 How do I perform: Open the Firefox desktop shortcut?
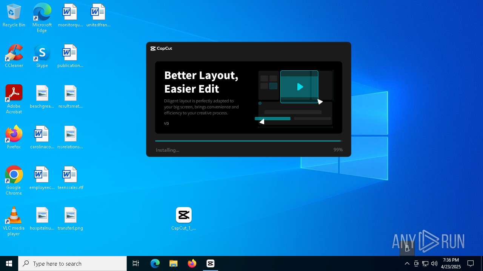(14, 138)
